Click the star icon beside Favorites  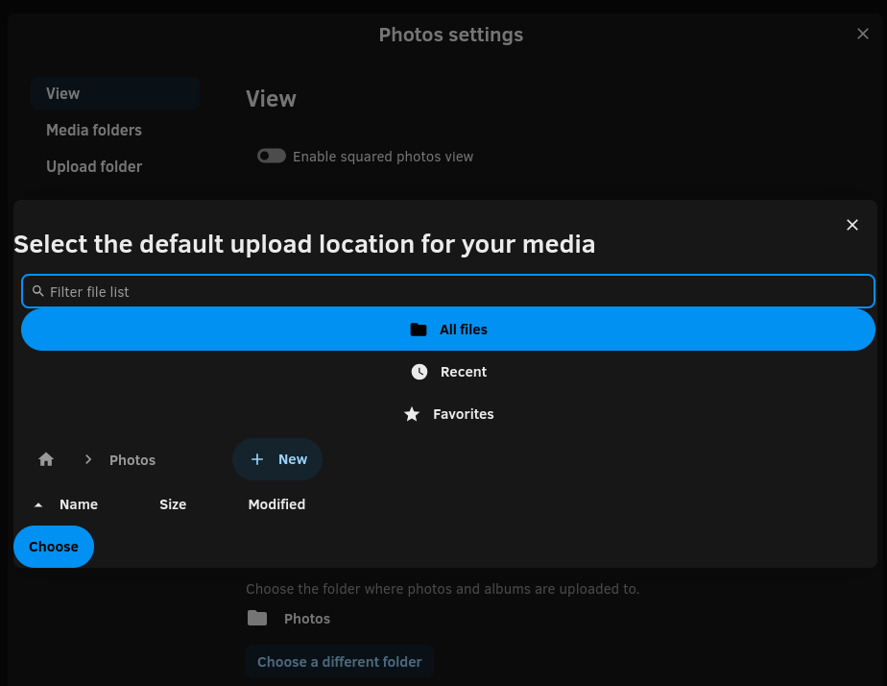coord(412,414)
